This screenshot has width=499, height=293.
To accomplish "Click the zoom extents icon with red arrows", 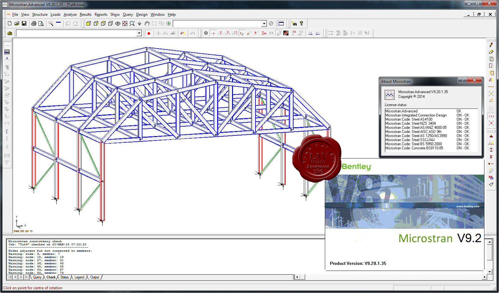I will click(125, 23).
